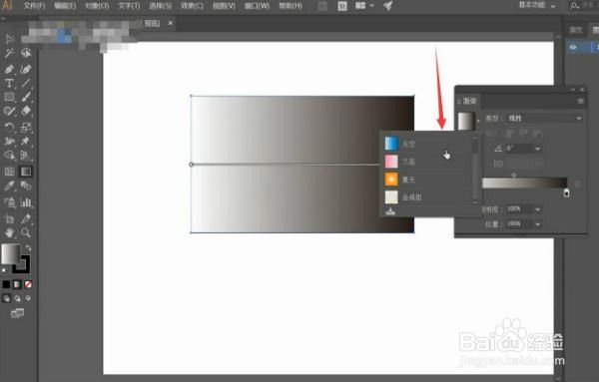Viewport: 599px width, 382px height.
Task: Swap fill and stroke colors
Action: pyautogui.click(x=28, y=248)
